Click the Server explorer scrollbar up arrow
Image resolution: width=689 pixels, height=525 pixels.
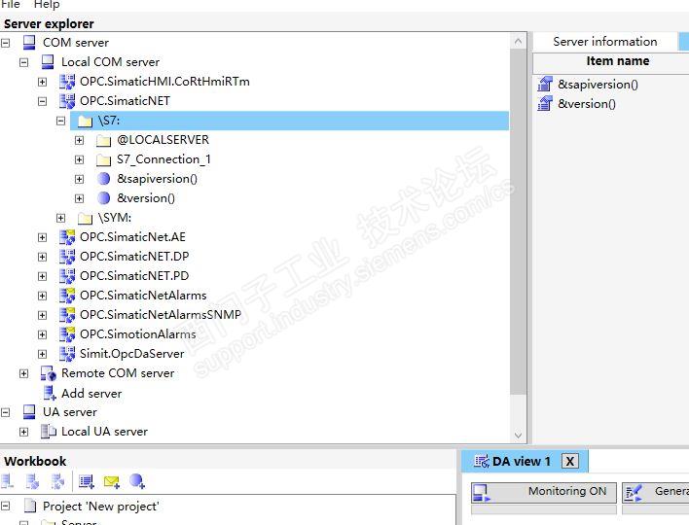pyautogui.click(x=518, y=41)
